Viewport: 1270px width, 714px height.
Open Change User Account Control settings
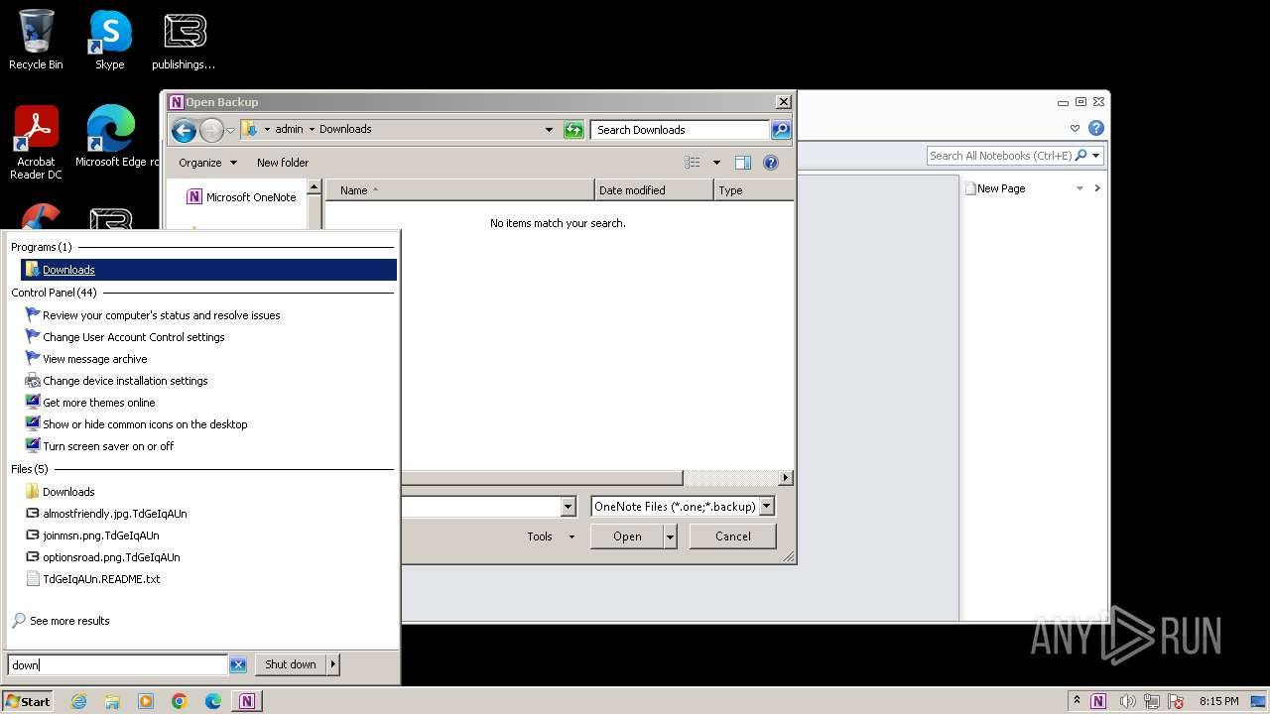[x=134, y=337]
